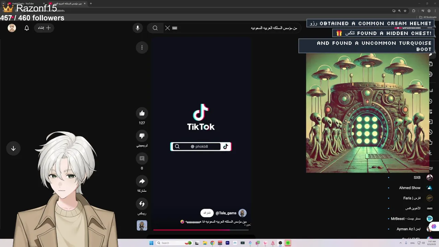This screenshot has height=247, width=439.
Task: Open Downloads arrow icon in the sidebar
Action: [430, 153]
